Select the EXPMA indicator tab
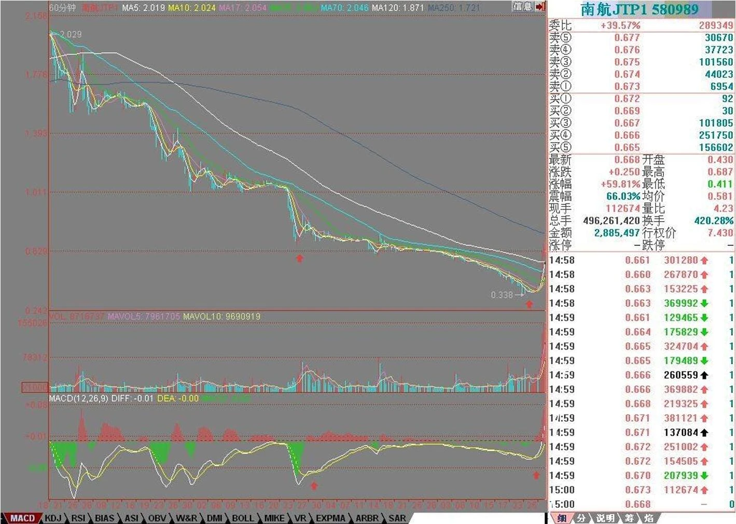736x524 pixels. pyautogui.click(x=330, y=518)
